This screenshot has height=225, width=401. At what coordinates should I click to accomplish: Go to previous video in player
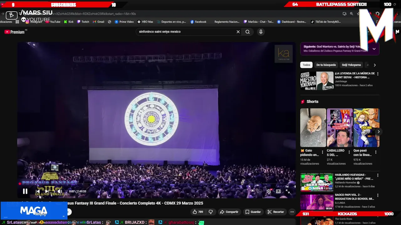[38, 191]
